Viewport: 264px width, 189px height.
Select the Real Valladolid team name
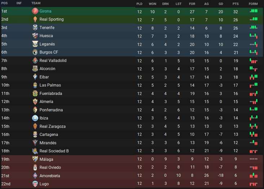(x=53, y=61)
